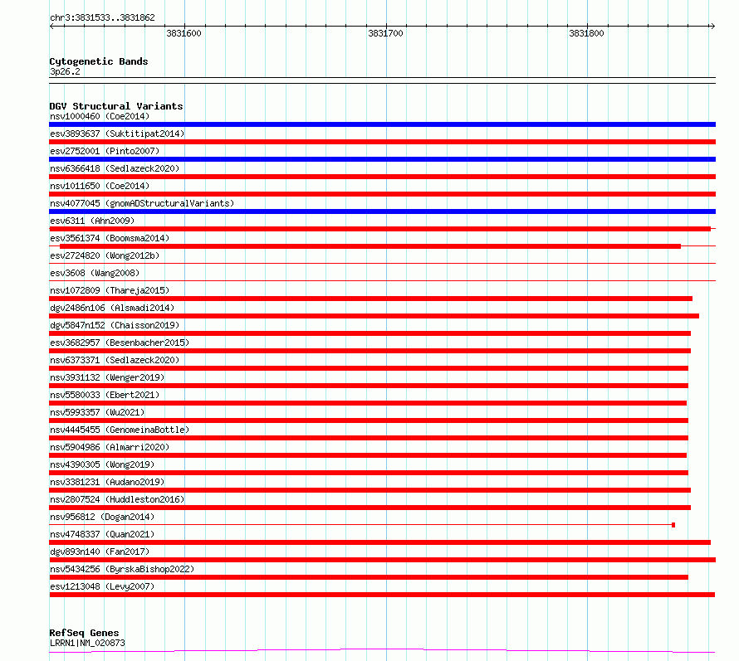Open the RefSeq Genes track heading

point(84,634)
